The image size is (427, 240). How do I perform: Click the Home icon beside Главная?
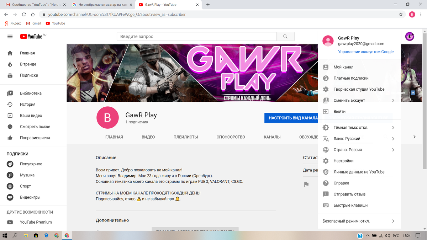coord(10,53)
